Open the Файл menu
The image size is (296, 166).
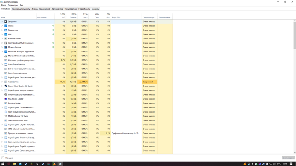coord(3,5)
